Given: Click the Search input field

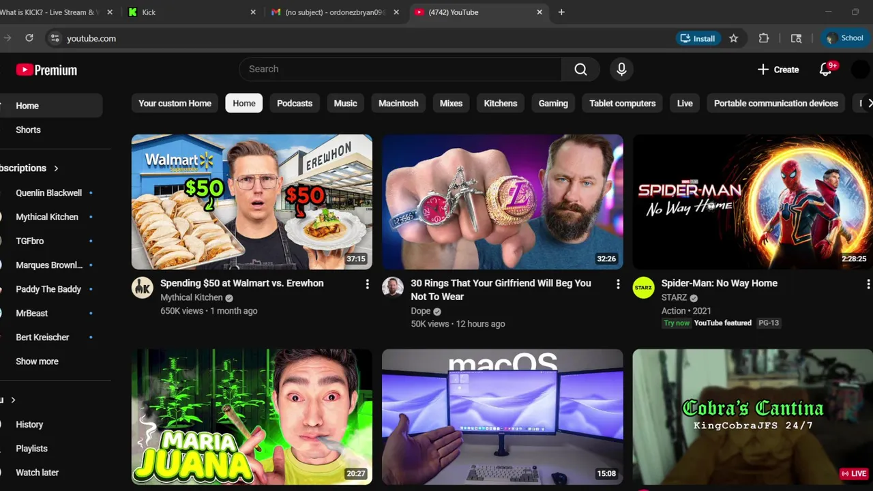Looking at the screenshot, I should point(400,69).
